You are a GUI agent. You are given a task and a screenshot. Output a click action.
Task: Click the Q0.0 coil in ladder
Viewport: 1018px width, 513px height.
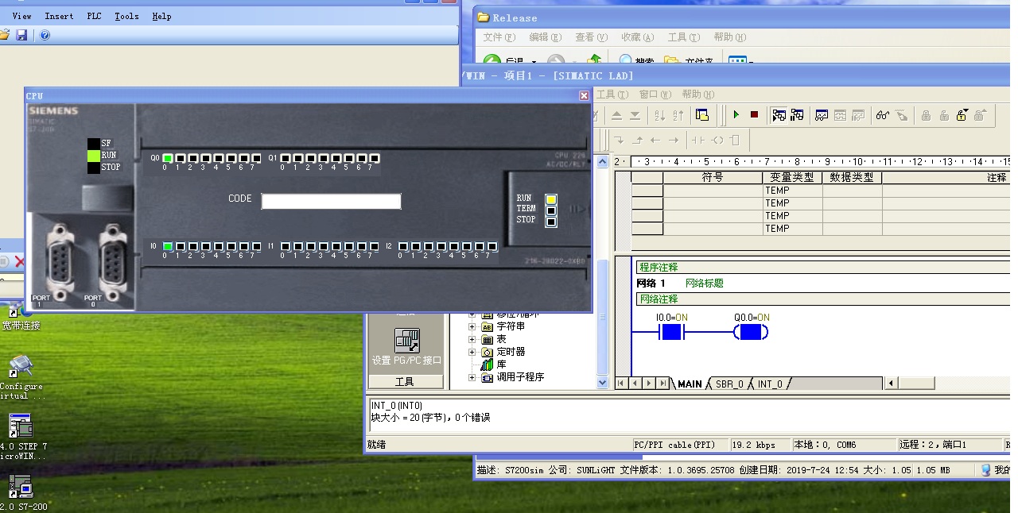751,332
